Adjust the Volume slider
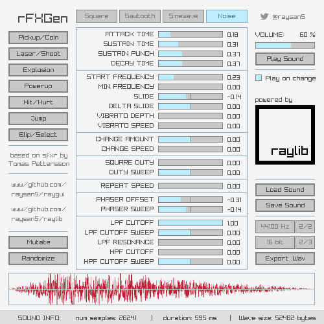 click(x=285, y=45)
